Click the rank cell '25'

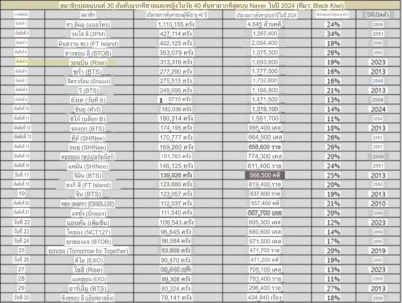click(x=22, y=250)
